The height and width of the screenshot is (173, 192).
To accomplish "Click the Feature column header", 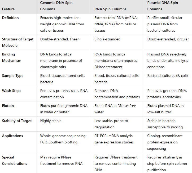I will pos(8,9).
